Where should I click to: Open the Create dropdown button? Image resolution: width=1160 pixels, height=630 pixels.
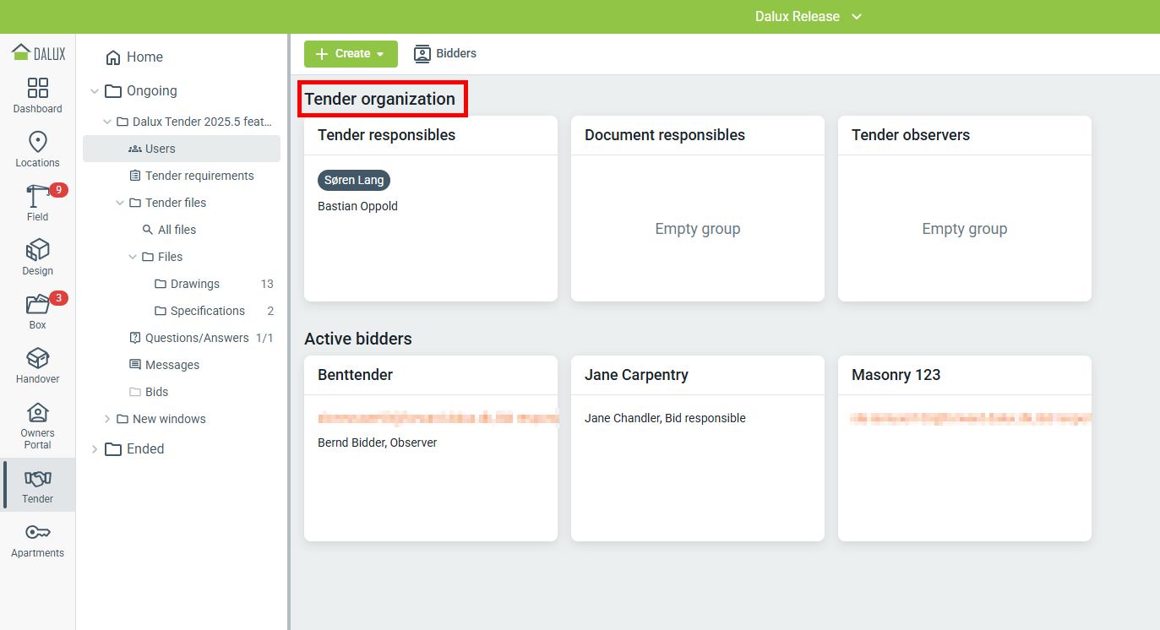[x=350, y=54]
